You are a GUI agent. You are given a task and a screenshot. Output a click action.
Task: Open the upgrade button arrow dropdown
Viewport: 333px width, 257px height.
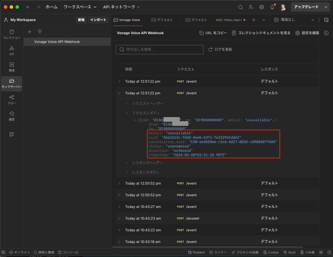point(326,7)
